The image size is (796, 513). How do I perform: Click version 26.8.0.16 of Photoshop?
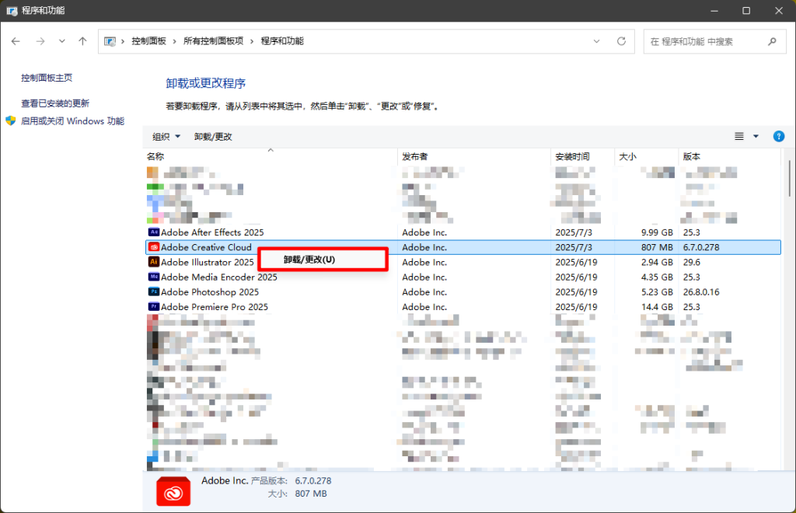(701, 291)
